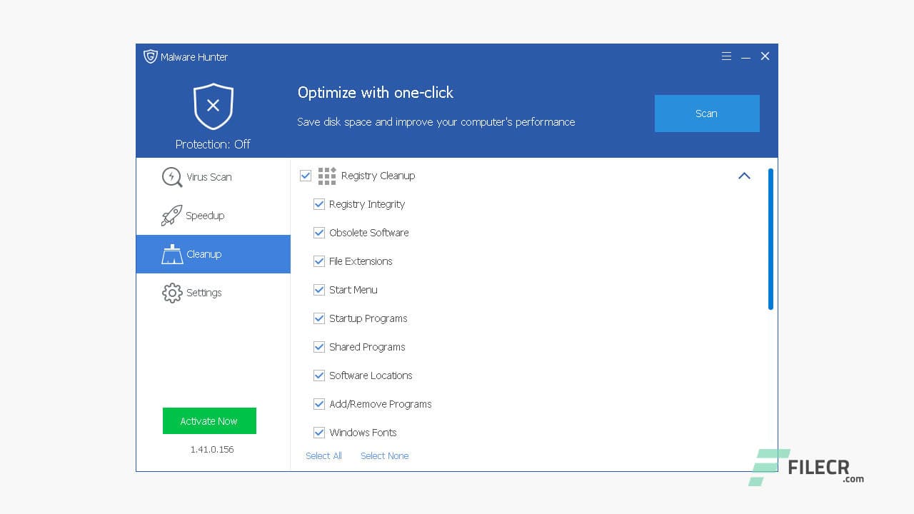Image resolution: width=914 pixels, height=514 pixels.
Task: Open the Virus Scan section
Action: point(209,177)
